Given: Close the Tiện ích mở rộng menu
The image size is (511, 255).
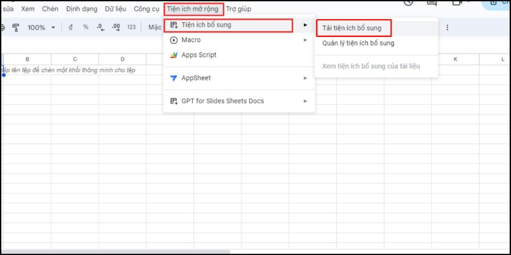Looking at the screenshot, I should 194,9.
